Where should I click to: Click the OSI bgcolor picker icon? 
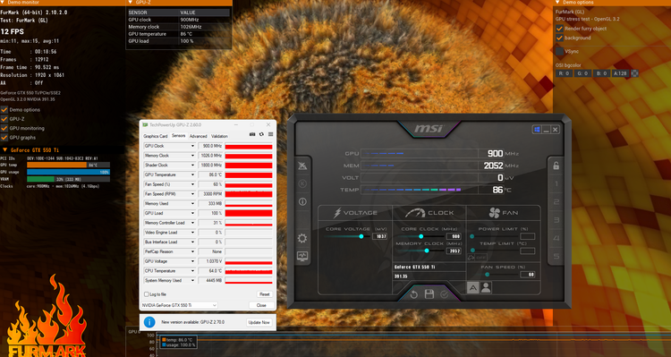tap(635, 73)
